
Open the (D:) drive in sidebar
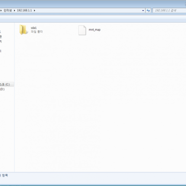(x=2, y=89)
